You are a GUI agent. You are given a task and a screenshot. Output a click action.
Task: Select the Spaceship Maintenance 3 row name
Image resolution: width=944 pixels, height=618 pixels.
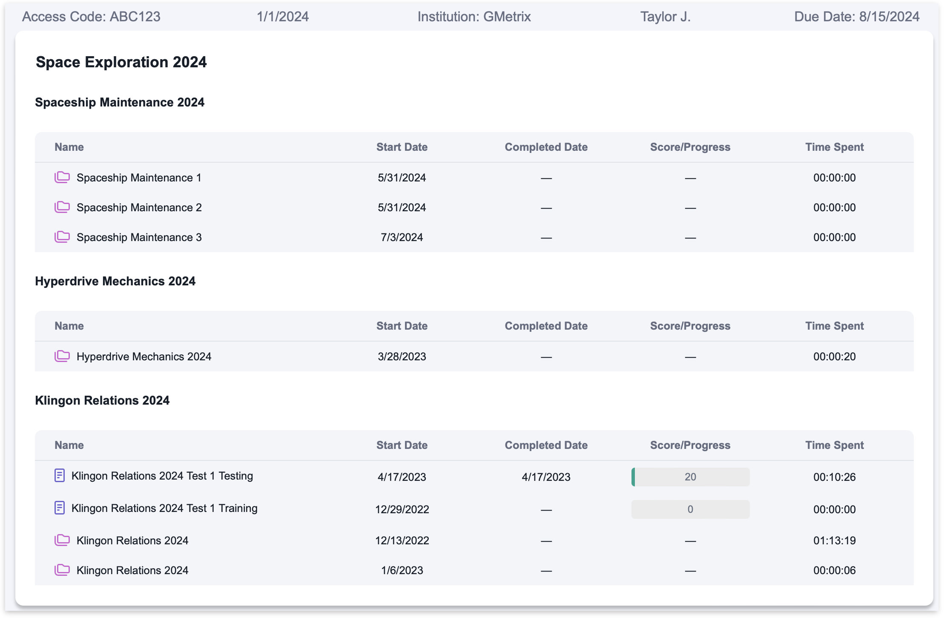pyautogui.click(x=139, y=237)
